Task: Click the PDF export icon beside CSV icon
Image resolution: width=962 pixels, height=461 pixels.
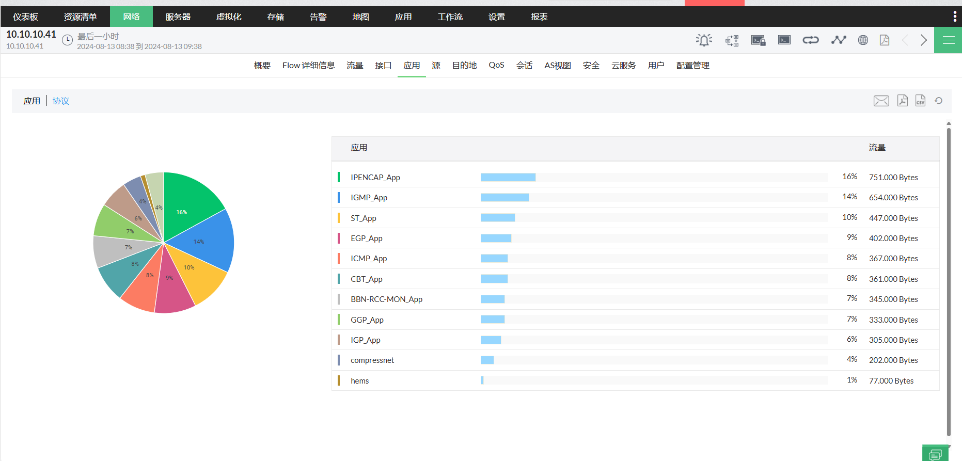Action: [x=902, y=101]
